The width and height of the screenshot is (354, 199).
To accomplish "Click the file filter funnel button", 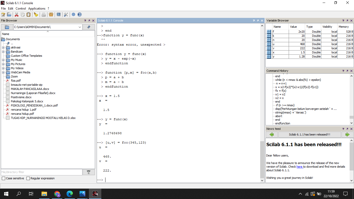I will [x=89, y=172].
